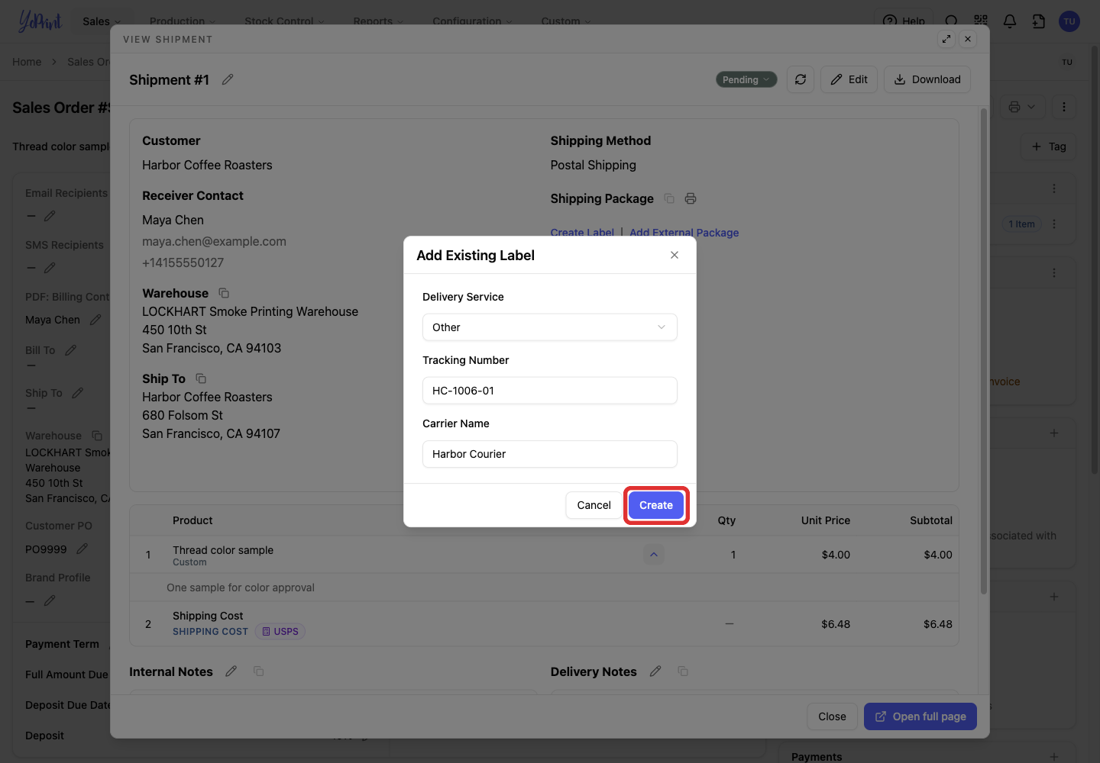The height and width of the screenshot is (763, 1100).
Task: Download the shipment document
Action: tap(927, 79)
